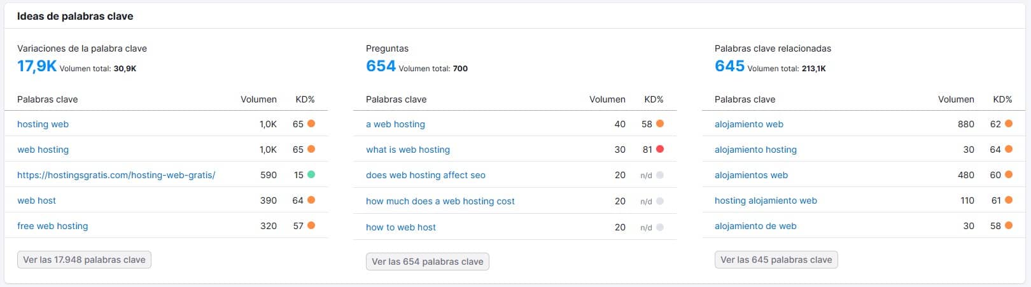The width and height of the screenshot is (1031, 287).
Task: Open the 'what is web hosting' question
Action: tap(408, 150)
